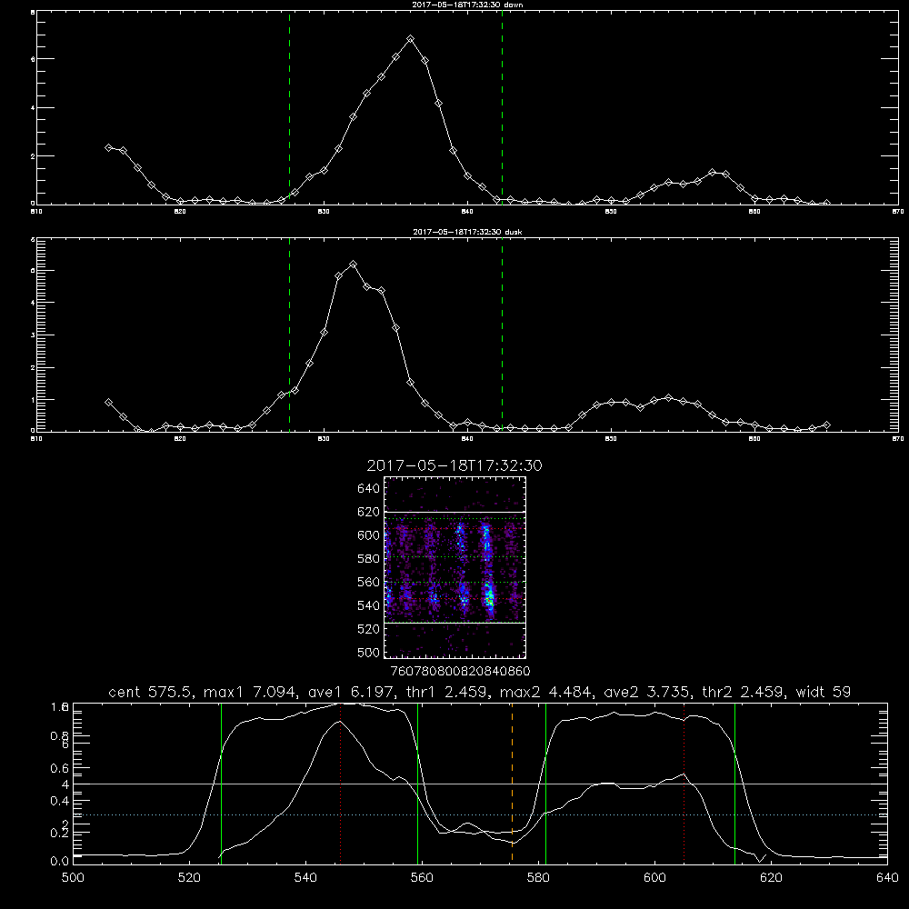Click the right green dashed line in dusk plot
909x909 pixels.
tap(502, 335)
